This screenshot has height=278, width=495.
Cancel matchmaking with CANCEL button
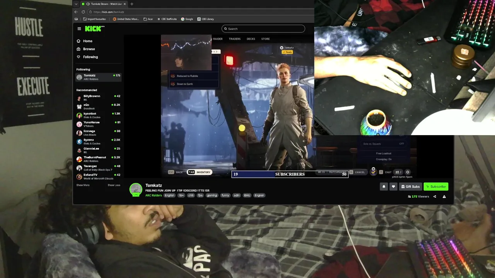click(357, 172)
